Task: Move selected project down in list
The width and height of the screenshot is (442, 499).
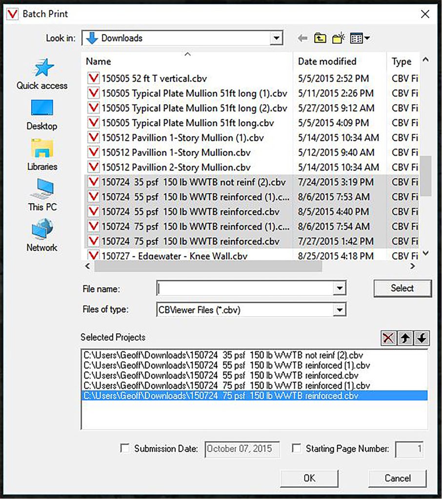Action: [421, 338]
